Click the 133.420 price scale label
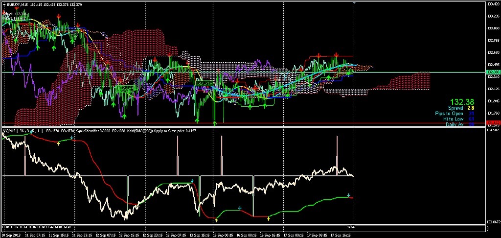The image size is (501, 238). coord(493,4)
